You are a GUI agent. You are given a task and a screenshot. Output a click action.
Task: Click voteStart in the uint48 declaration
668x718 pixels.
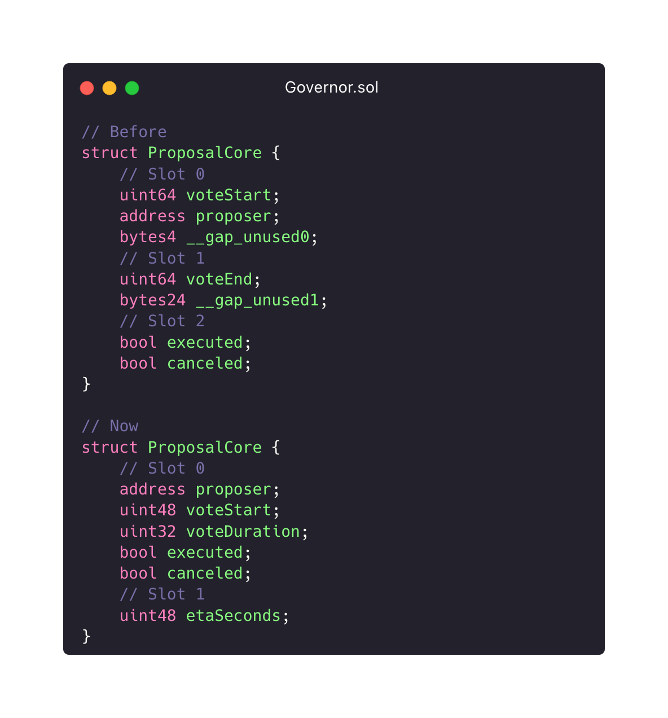[x=228, y=510]
